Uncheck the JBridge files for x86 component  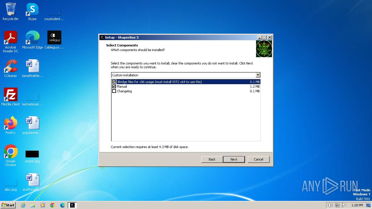[x=114, y=82]
